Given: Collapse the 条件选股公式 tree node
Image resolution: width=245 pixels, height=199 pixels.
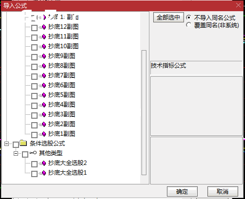Looking at the screenshot, I should coord(6,144).
